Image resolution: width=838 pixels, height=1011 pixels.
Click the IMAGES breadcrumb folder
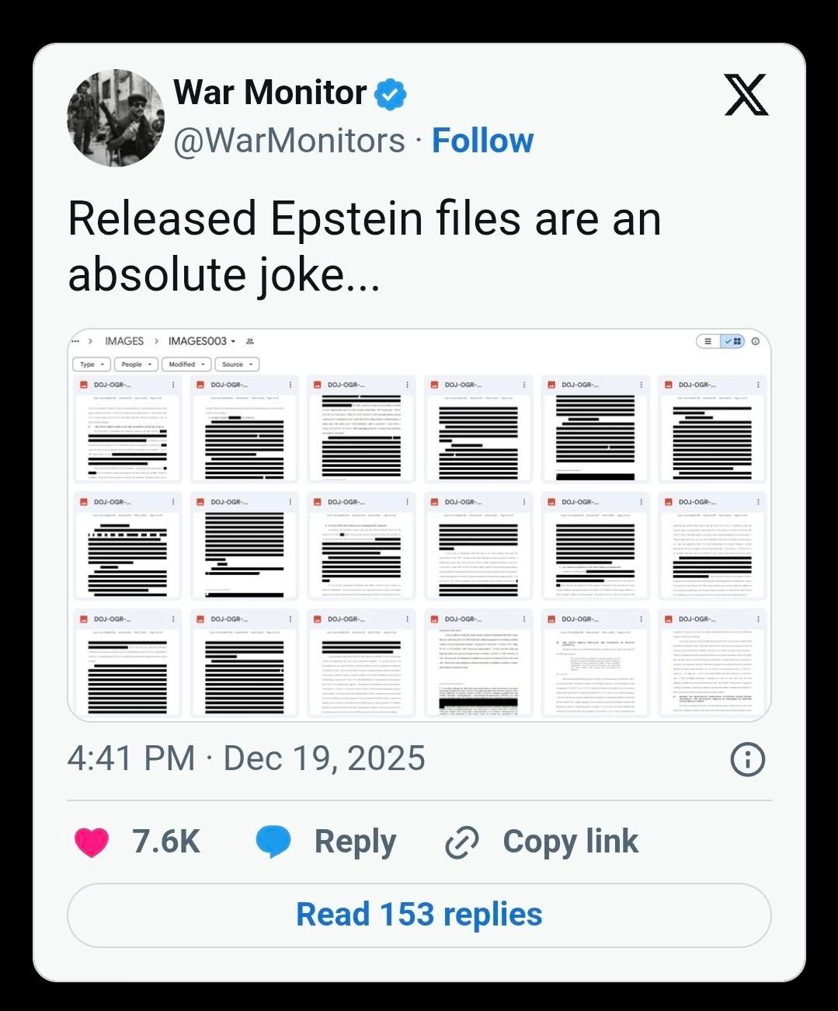click(124, 340)
